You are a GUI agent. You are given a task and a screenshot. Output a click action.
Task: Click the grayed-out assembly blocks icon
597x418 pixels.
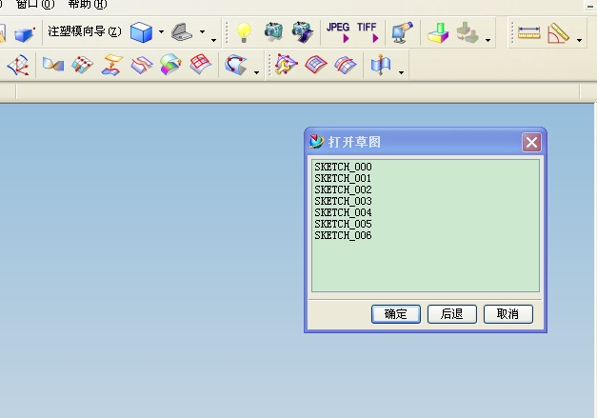(468, 32)
